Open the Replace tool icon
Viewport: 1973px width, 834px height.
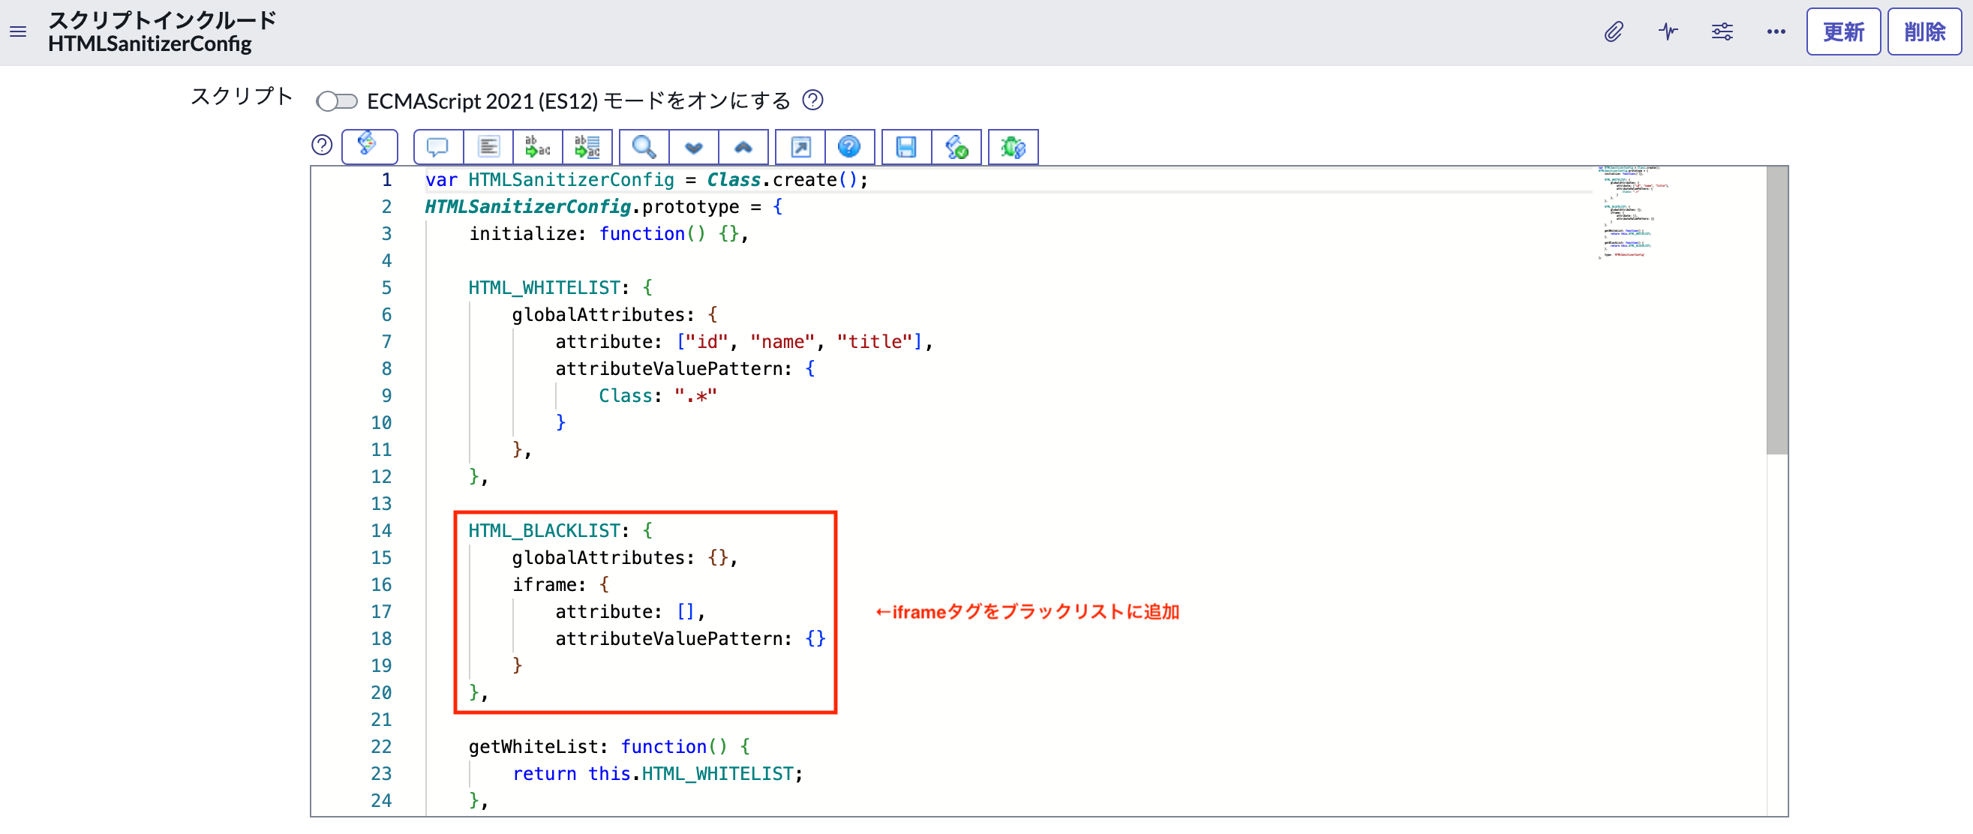point(537,146)
